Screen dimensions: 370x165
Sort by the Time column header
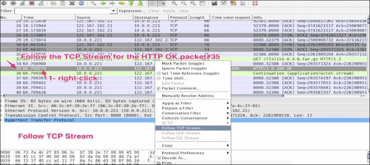click(x=49, y=17)
